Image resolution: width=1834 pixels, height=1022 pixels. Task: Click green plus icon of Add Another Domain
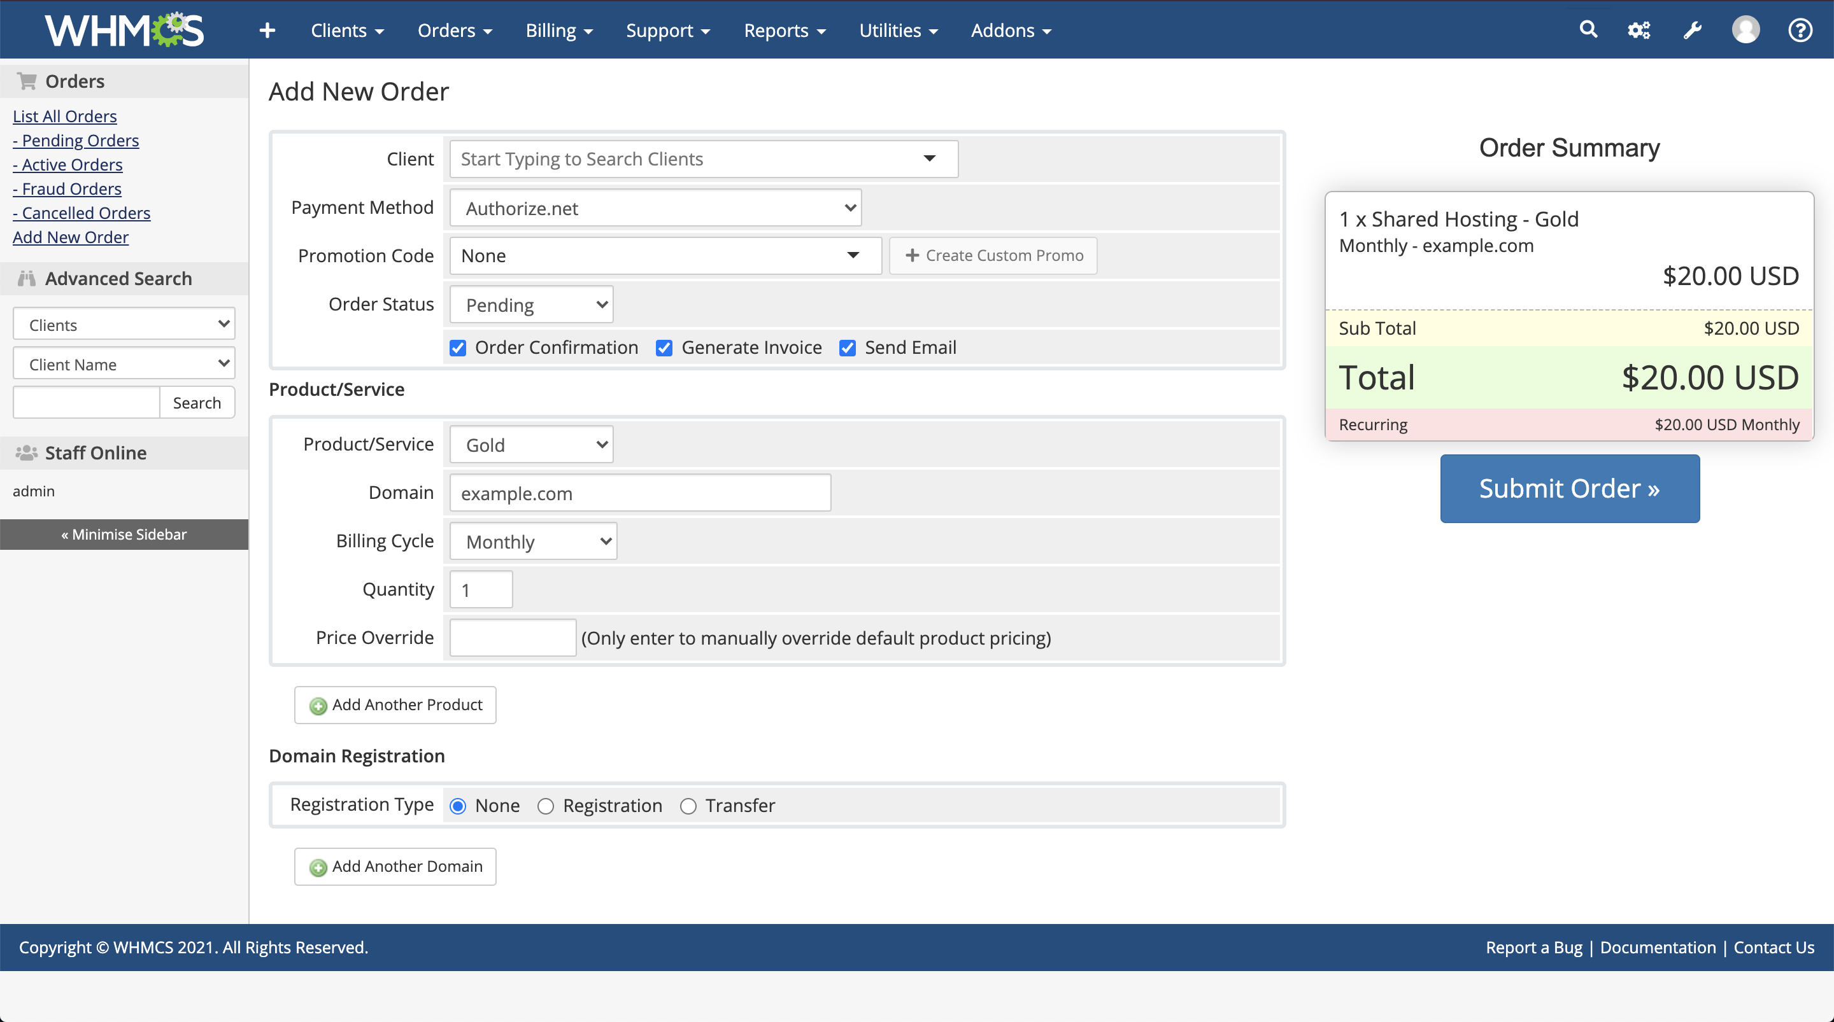click(x=318, y=867)
